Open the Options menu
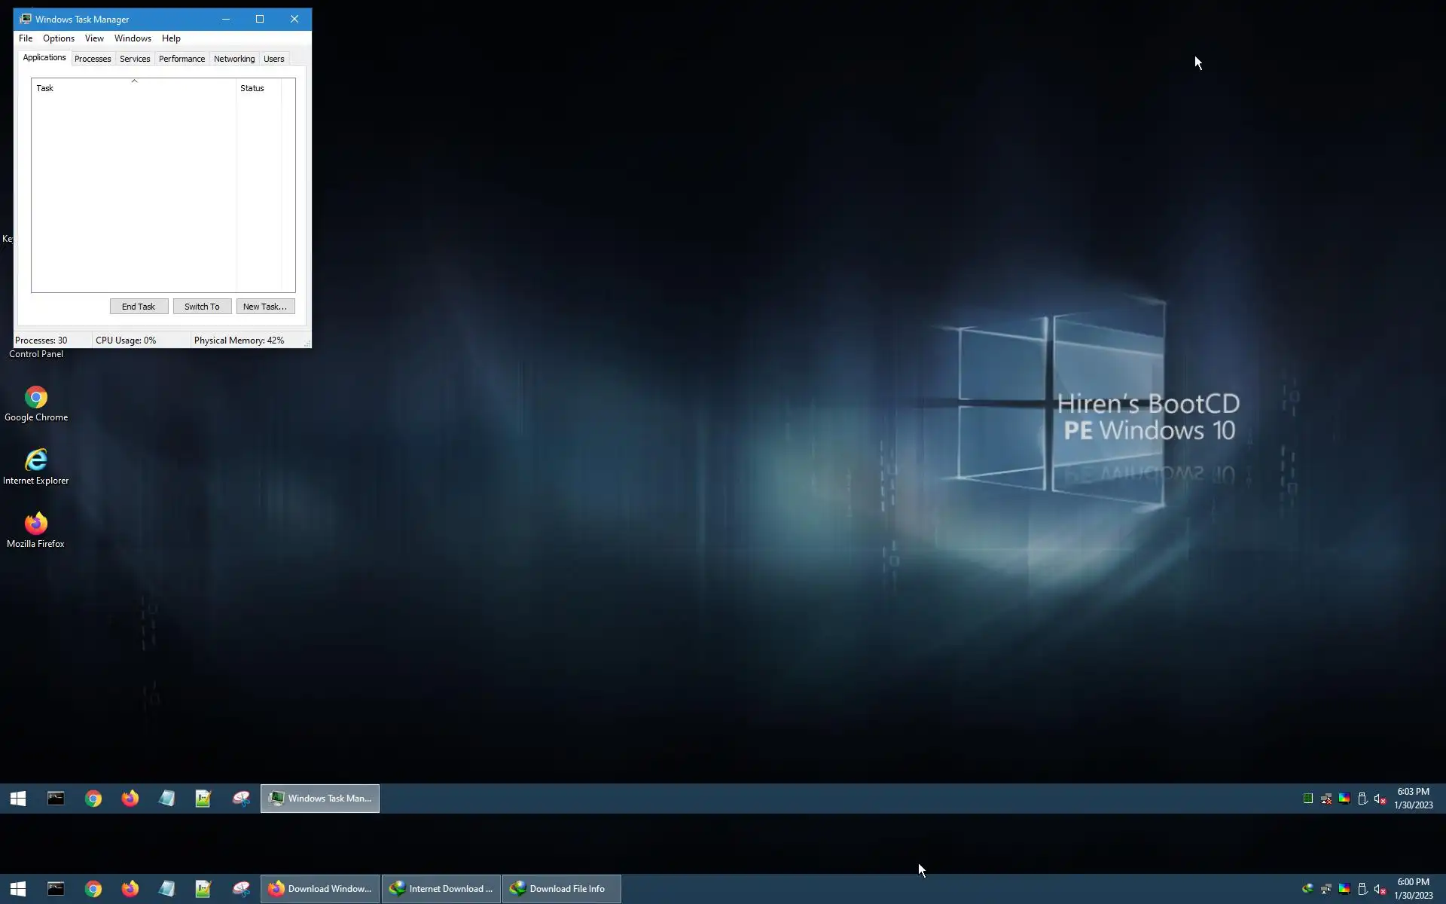 [x=59, y=38]
